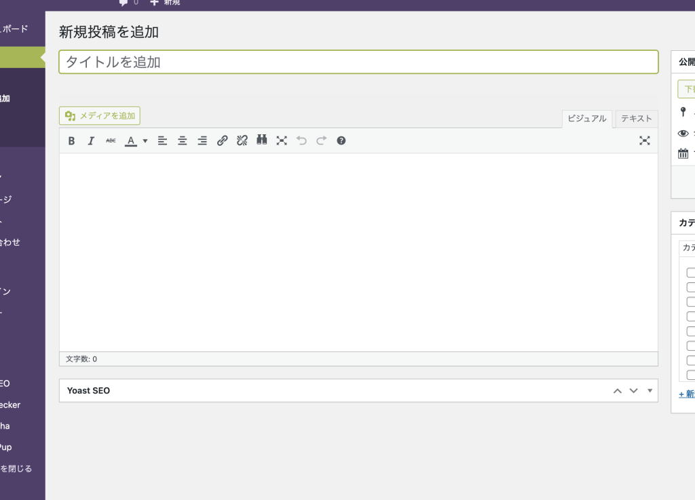
Task: Align text to the right
Action: pyautogui.click(x=202, y=141)
